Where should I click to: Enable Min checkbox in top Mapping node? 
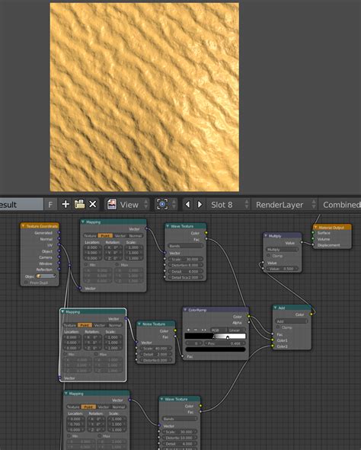coord(86,265)
